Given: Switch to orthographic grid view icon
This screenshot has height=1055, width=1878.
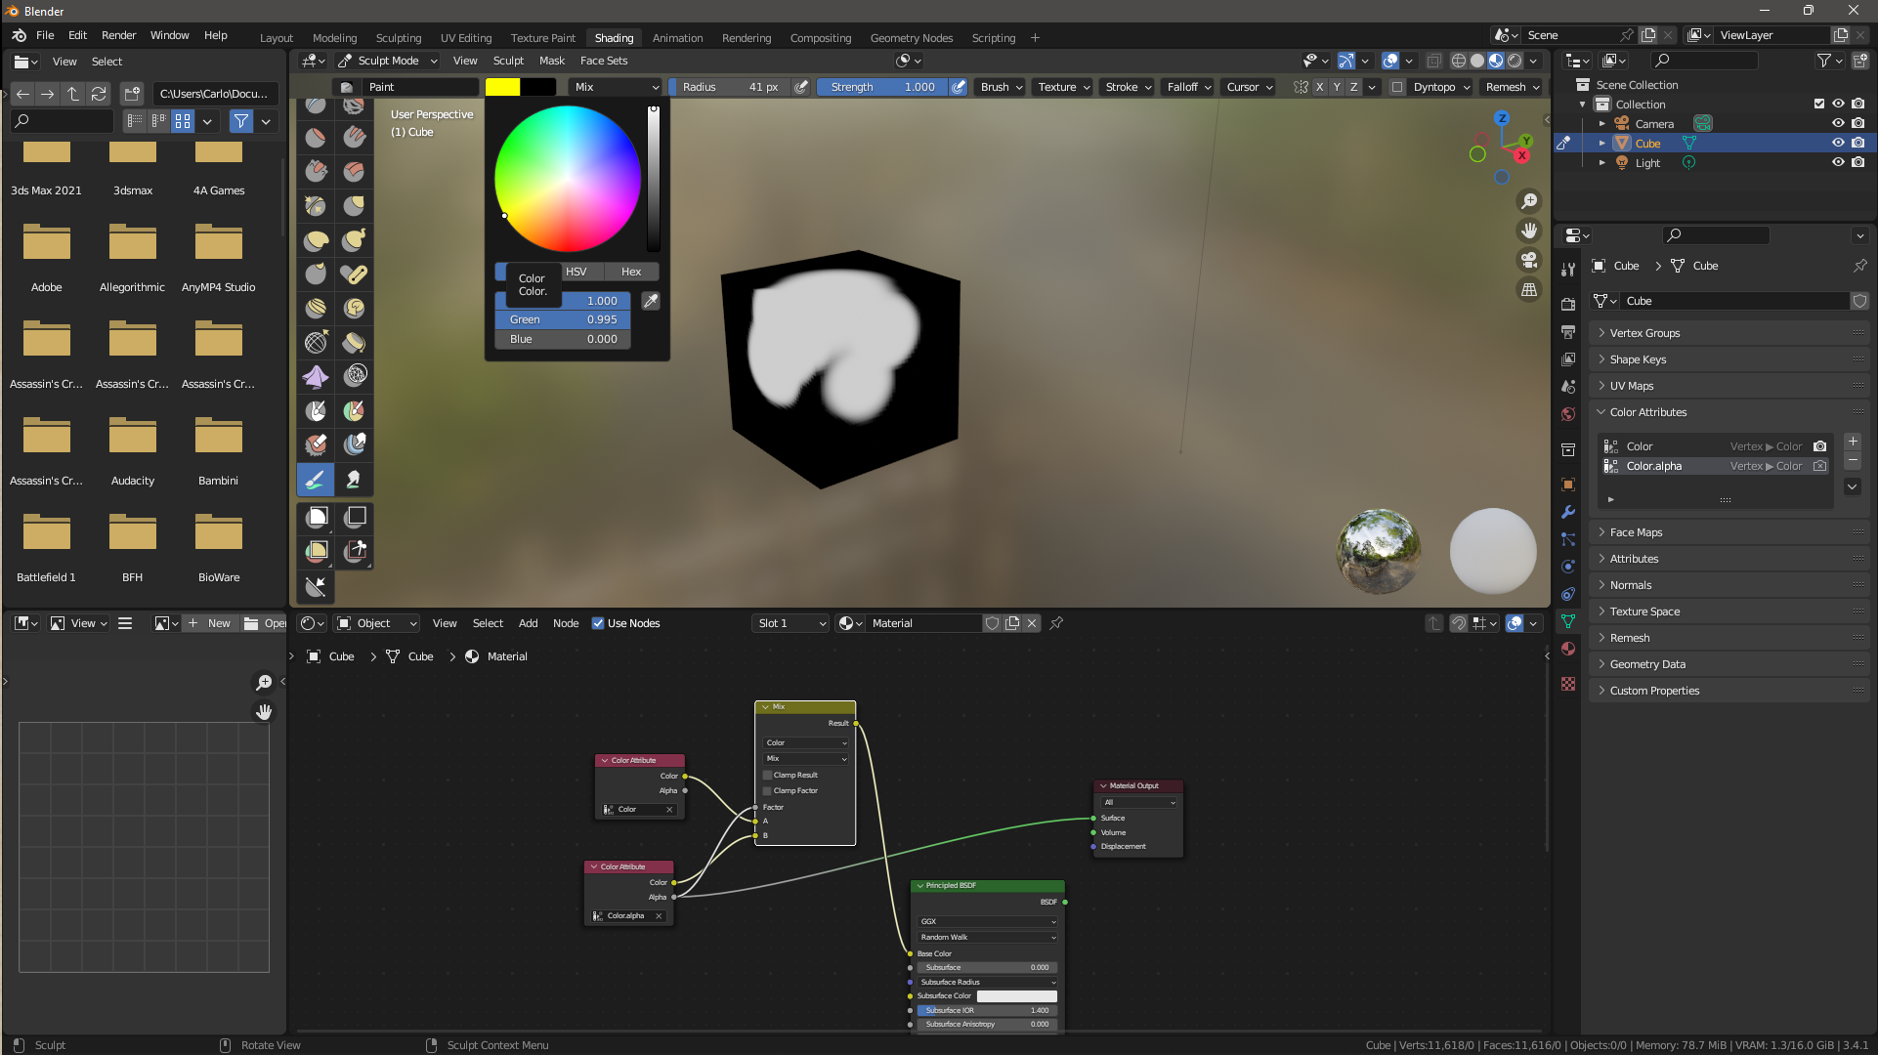Looking at the screenshot, I should 1528,289.
